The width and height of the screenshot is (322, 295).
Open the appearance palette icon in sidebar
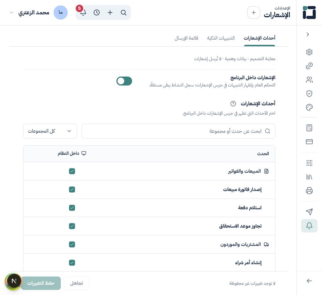coord(309,107)
